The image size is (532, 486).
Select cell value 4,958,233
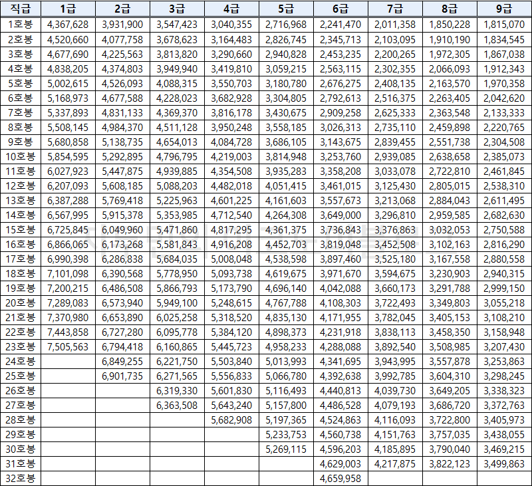point(286,346)
